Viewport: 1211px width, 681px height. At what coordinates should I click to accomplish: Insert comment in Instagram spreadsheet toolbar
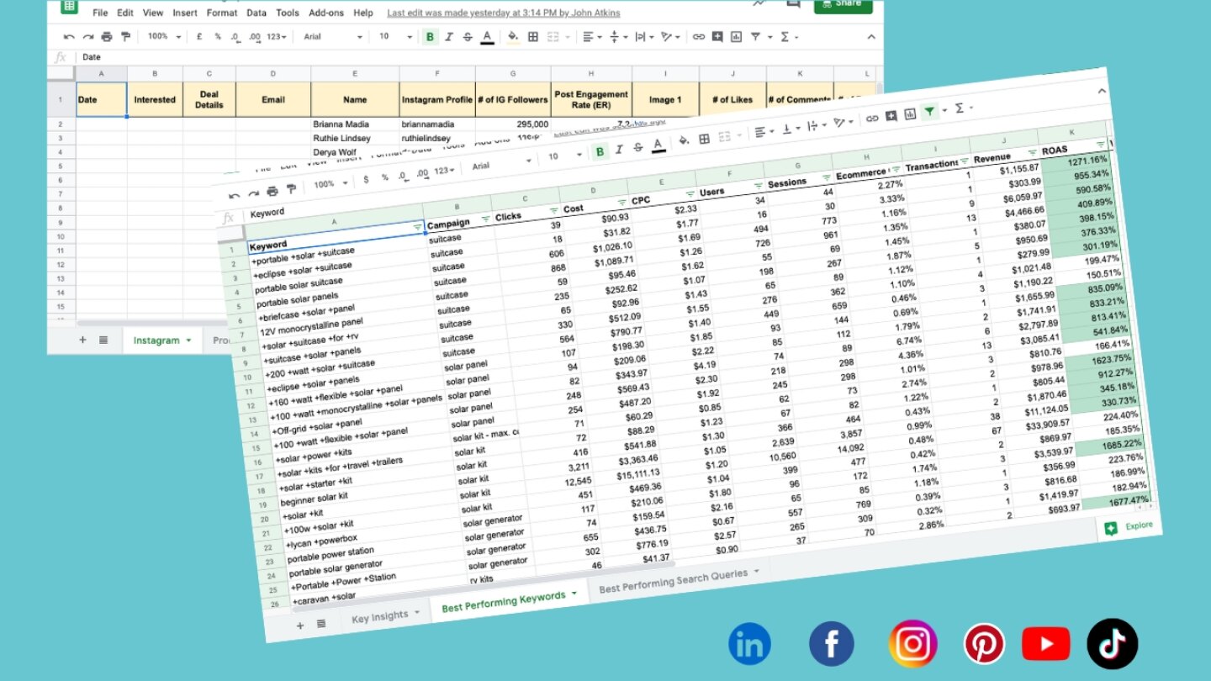(717, 37)
